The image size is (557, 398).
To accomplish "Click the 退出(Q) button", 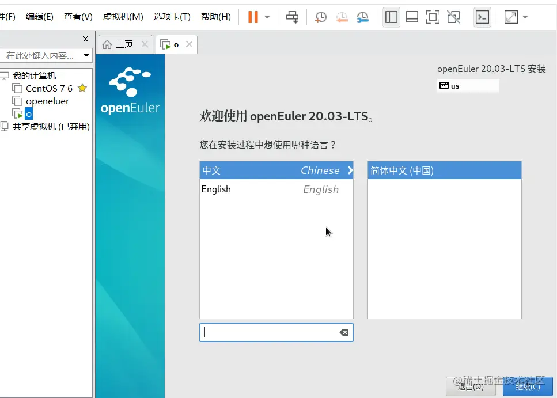I will tap(471, 386).
